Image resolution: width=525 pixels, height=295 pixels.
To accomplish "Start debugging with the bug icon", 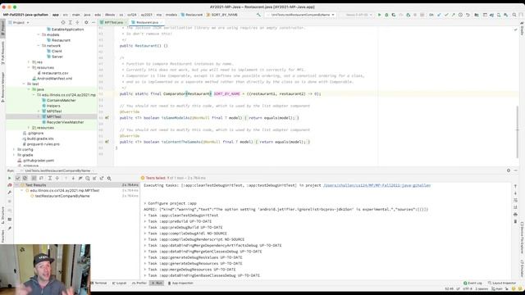I will click(386, 15).
